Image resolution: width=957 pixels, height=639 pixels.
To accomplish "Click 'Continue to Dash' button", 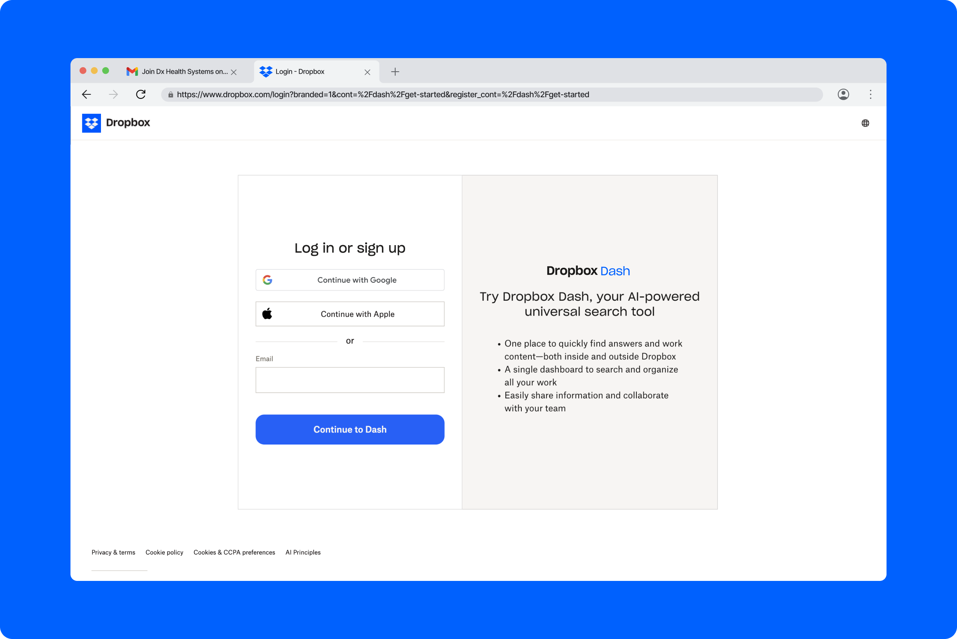I will tap(349, 429).
